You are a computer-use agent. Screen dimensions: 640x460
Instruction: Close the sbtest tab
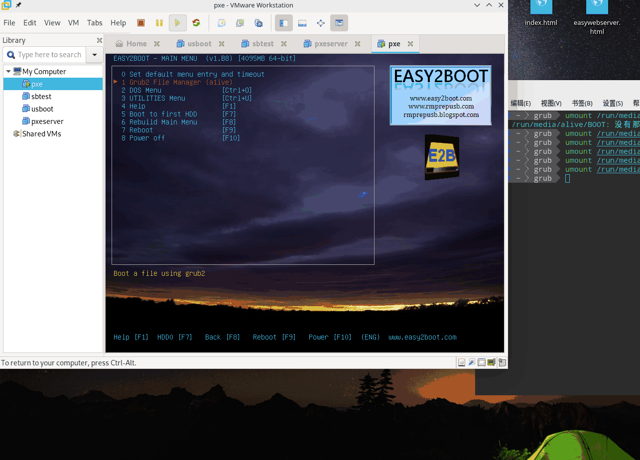[x=284, y=44]
